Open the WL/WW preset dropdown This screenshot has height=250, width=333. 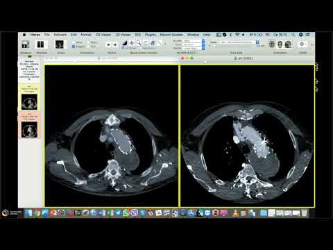click(x=194, y=41)
